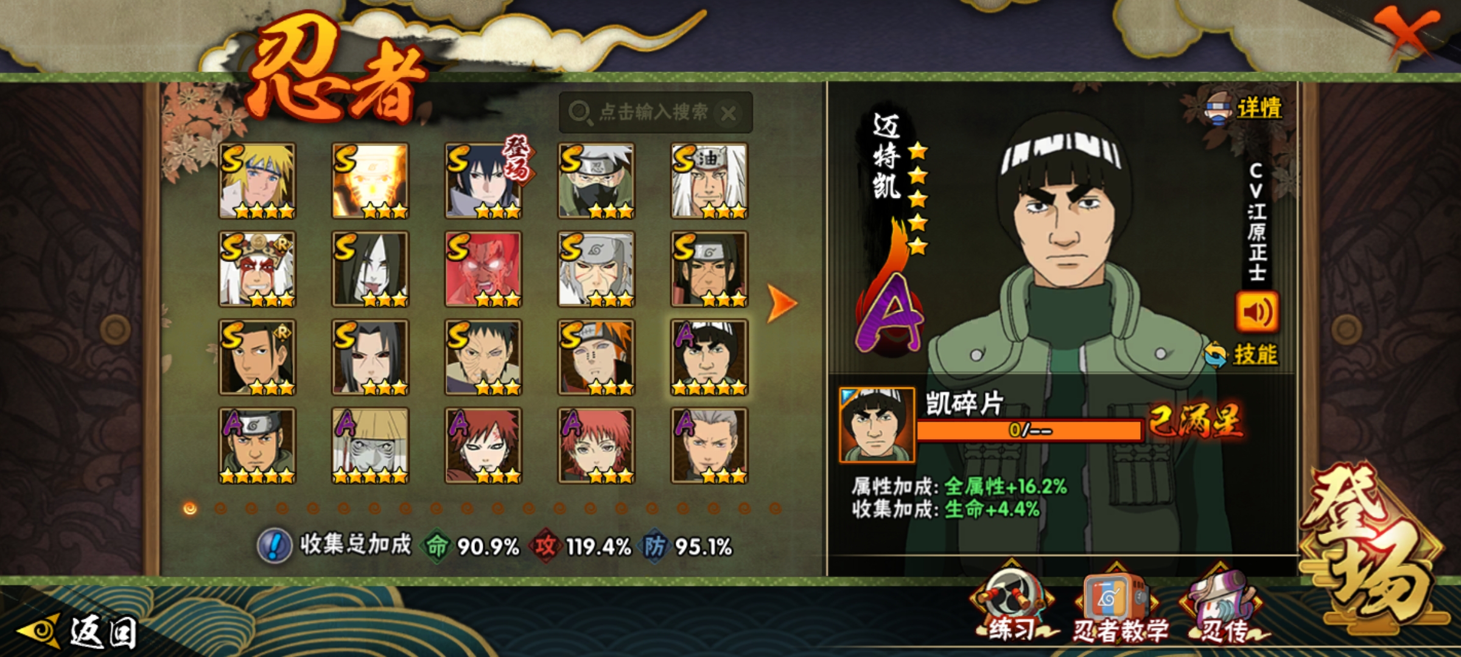Switch view via 技能 toggle
This screenshot has width=1461, height=657.
tap(1242, 354)
